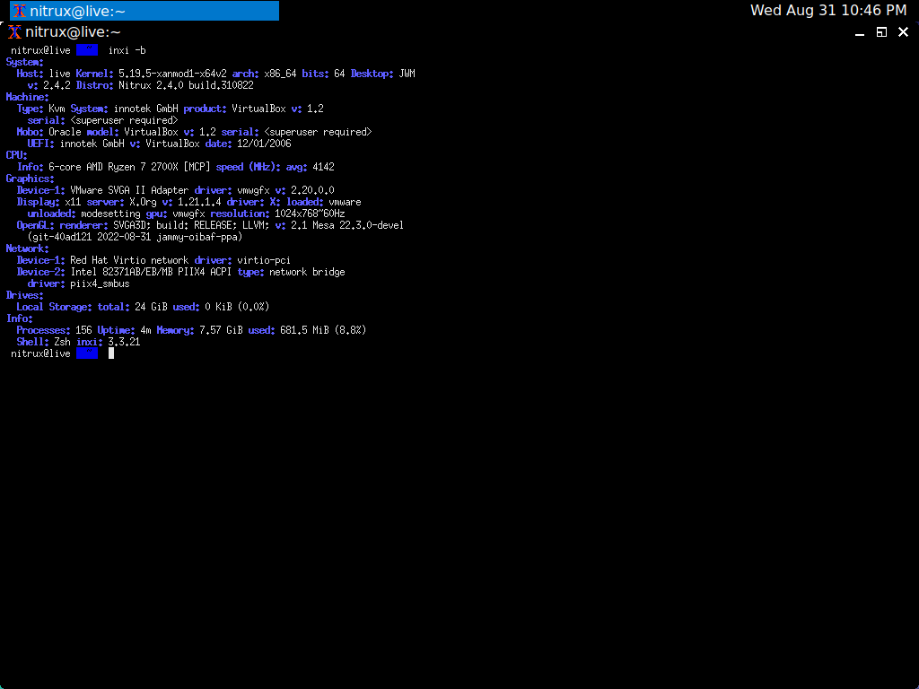Click 'innotek GmbH' in the Type line
The width and height of the screenshot is (919, 689).
tap(145, 109)
